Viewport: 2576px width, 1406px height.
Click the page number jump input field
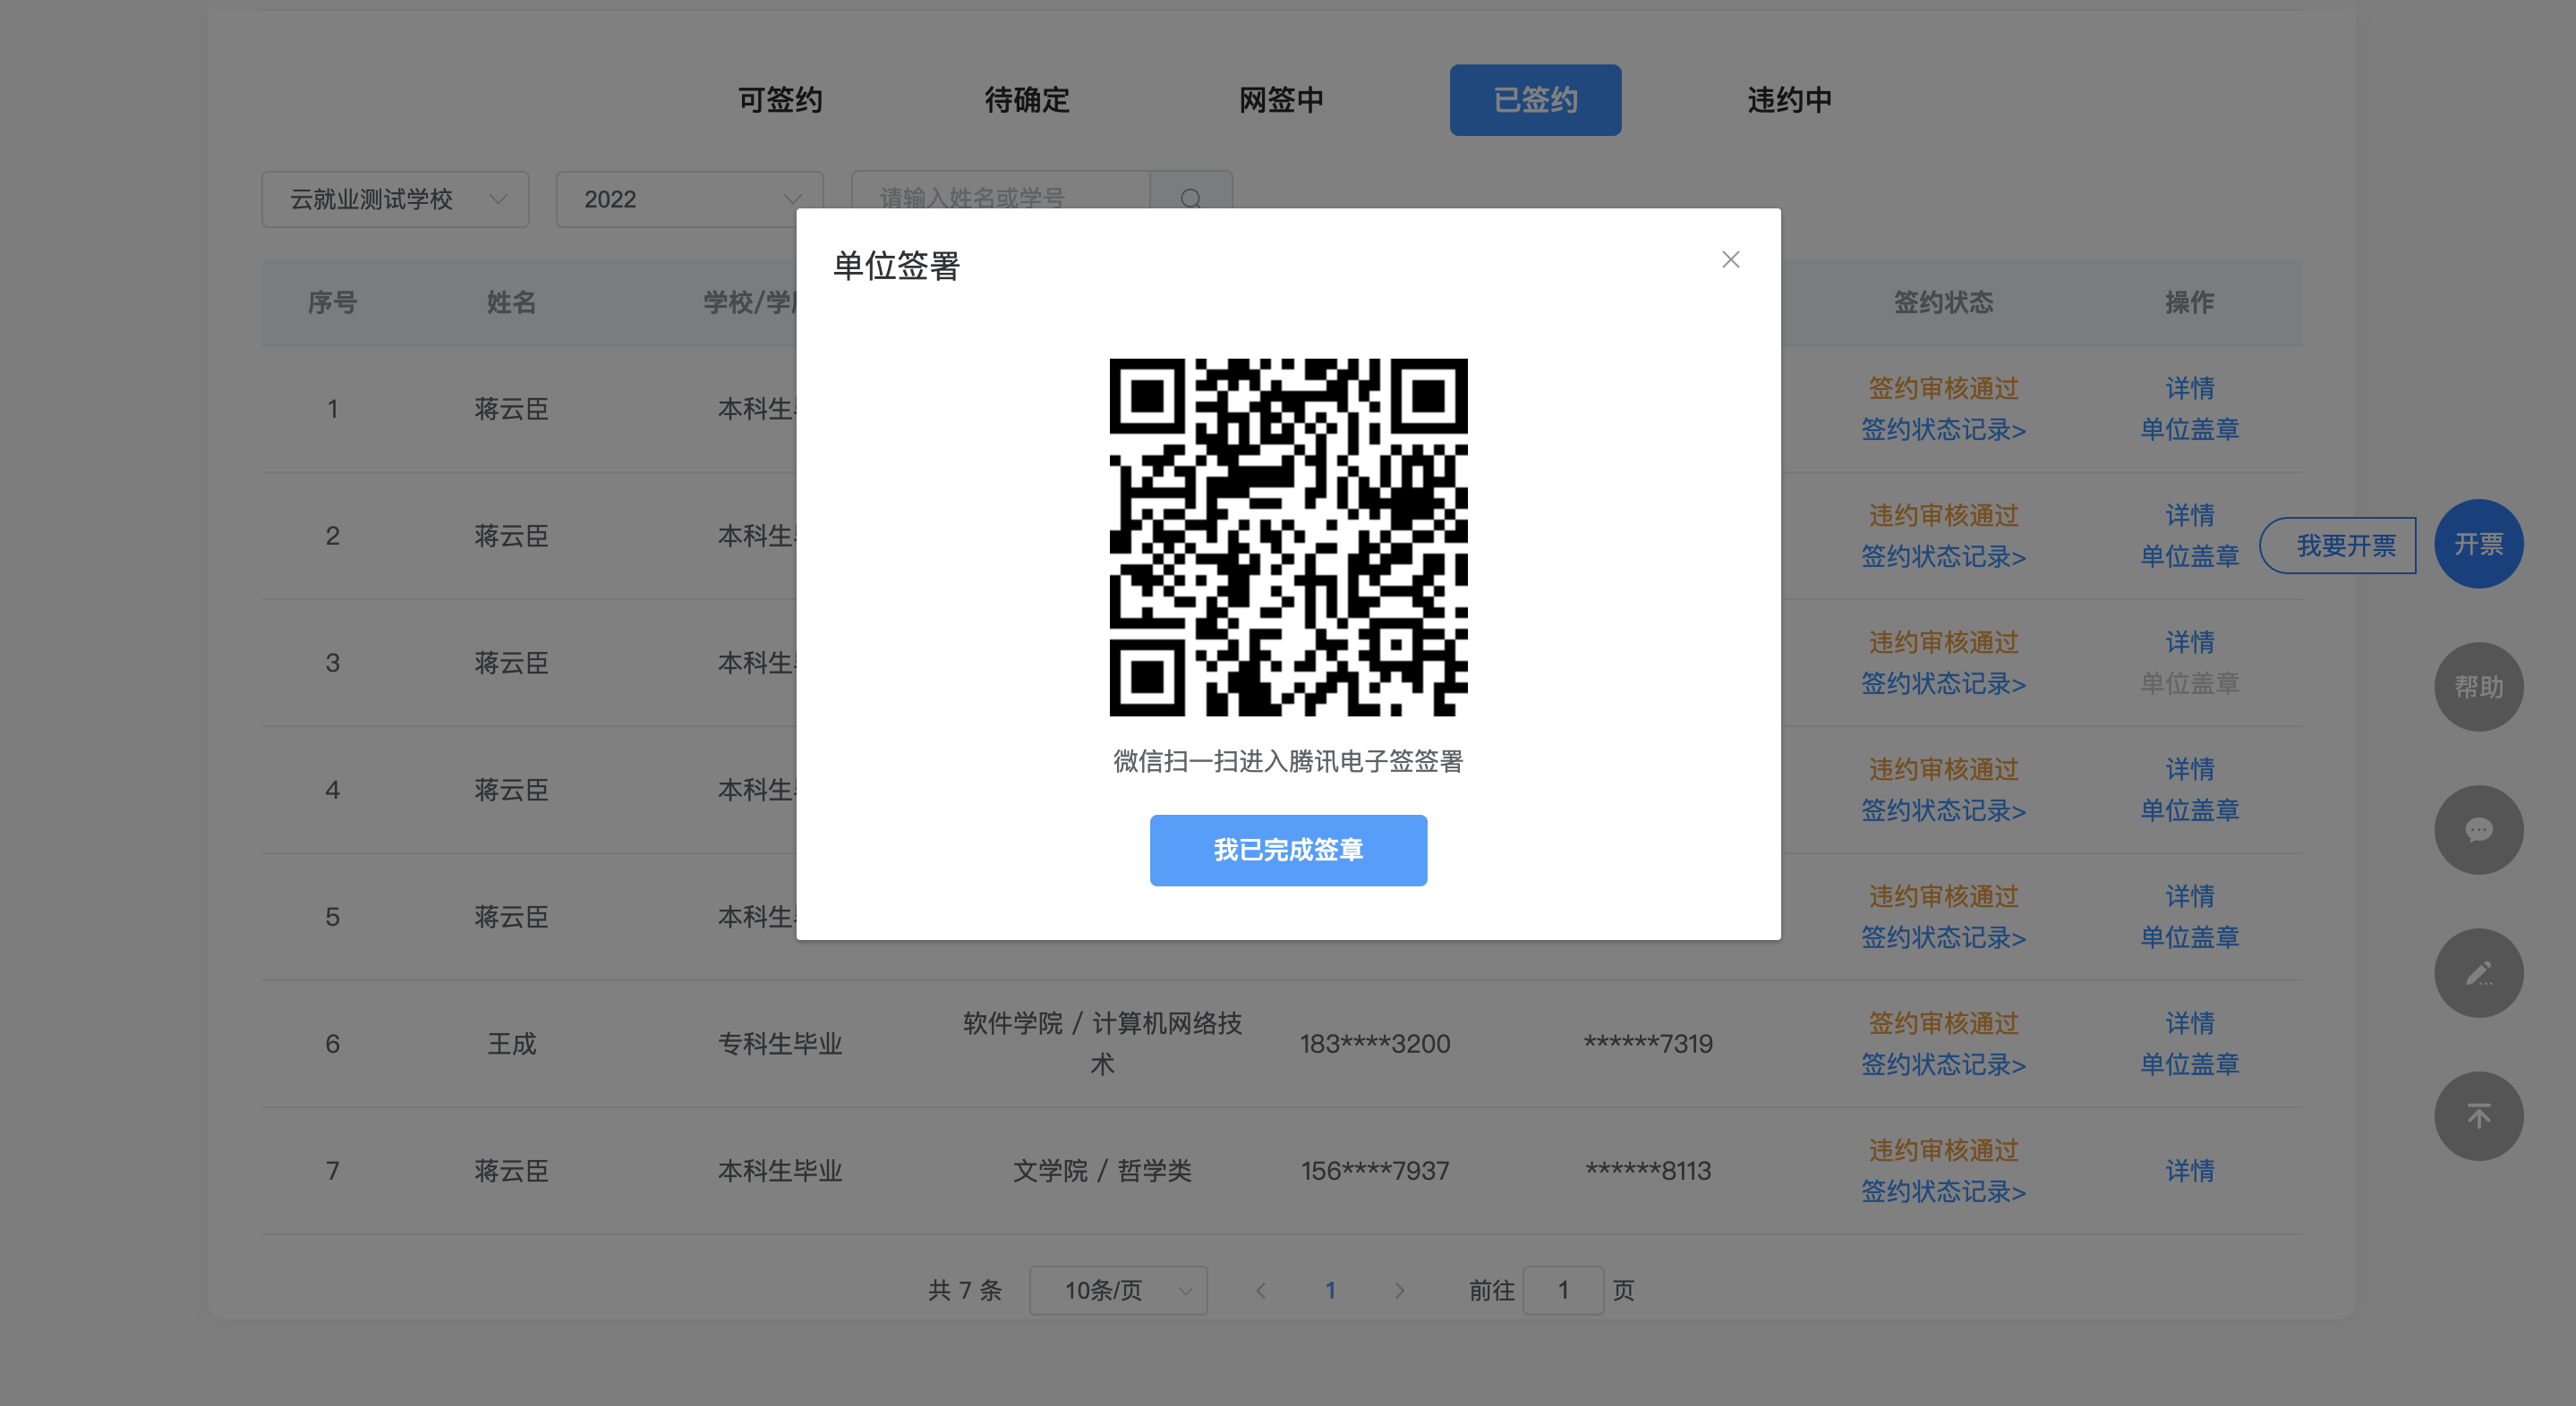1562,1290
